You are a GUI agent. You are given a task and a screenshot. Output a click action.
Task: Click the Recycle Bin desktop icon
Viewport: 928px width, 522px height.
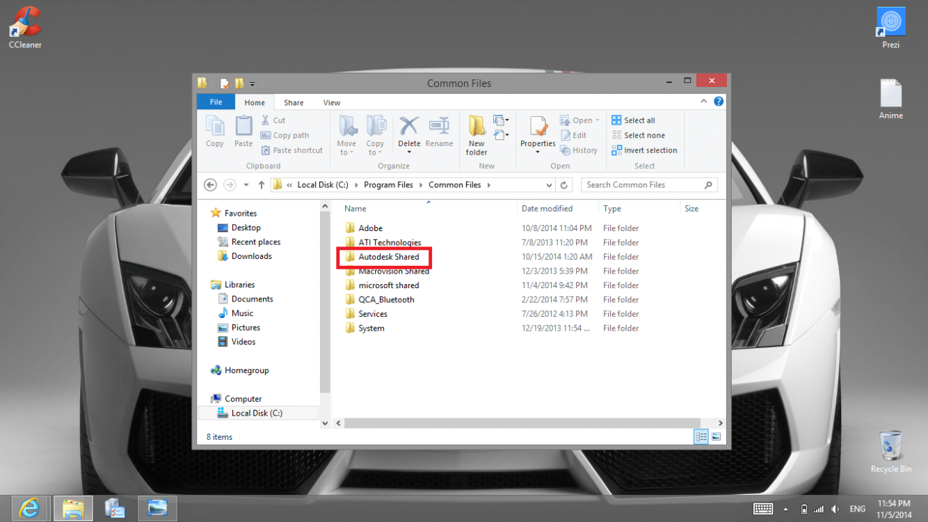[890, 451]
